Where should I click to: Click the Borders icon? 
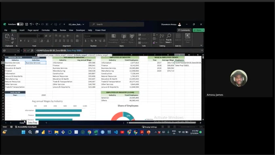(x=35, y=41)
